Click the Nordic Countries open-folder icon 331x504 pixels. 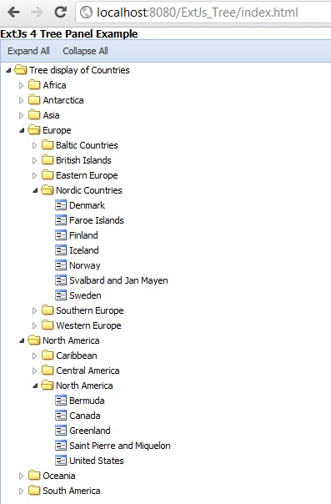click(48, 190)
